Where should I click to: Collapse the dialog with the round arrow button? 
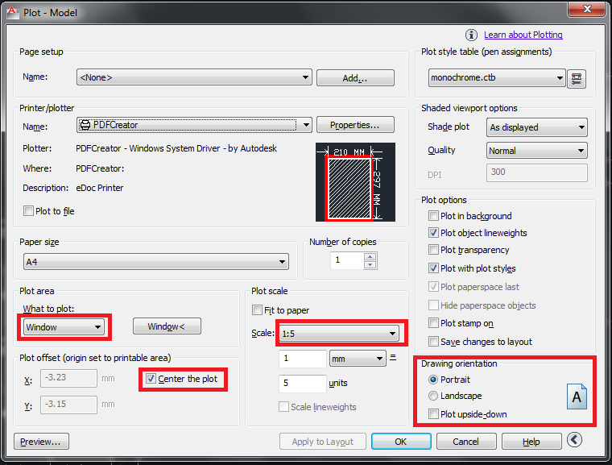[x=574, y=439]
